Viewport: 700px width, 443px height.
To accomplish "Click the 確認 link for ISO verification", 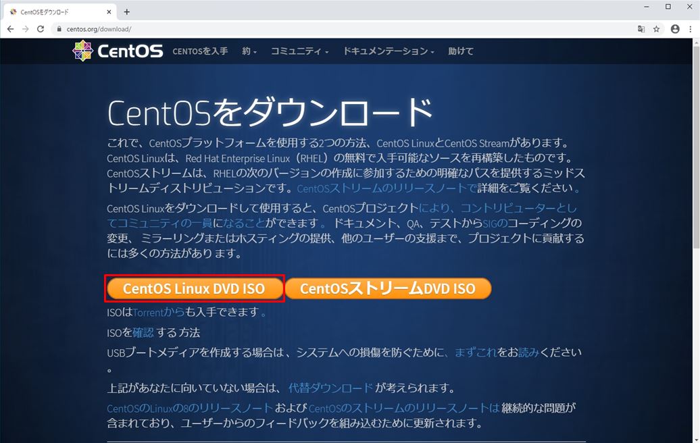I will [x=143, y=332].
